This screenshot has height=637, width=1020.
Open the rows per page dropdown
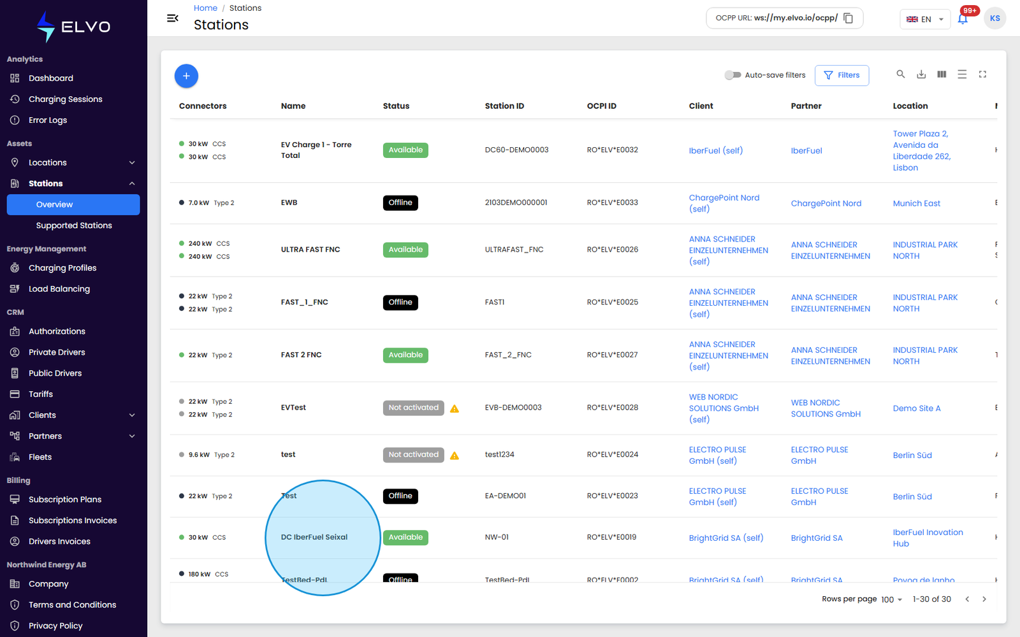tap(891, 599)
